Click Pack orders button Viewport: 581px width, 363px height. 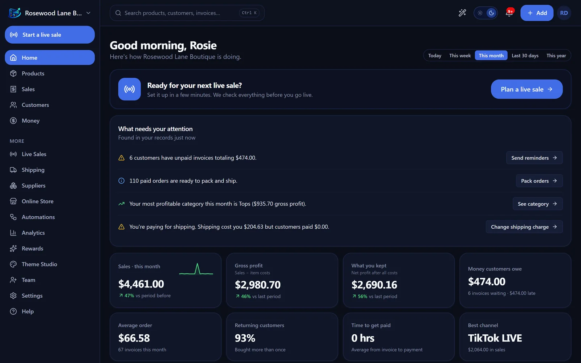pos(539,181)
